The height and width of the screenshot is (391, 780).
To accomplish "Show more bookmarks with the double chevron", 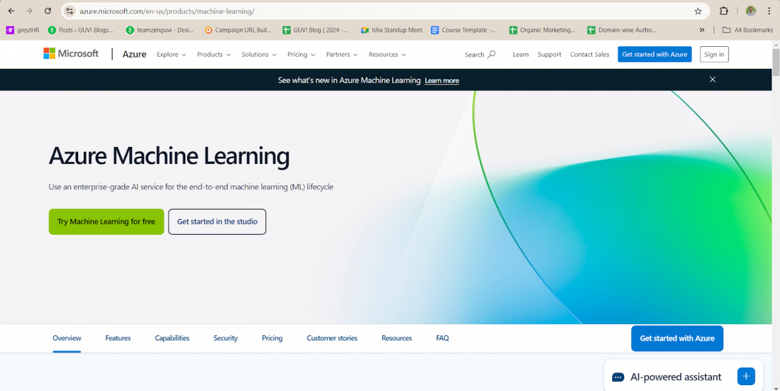I will coord(702,30).
